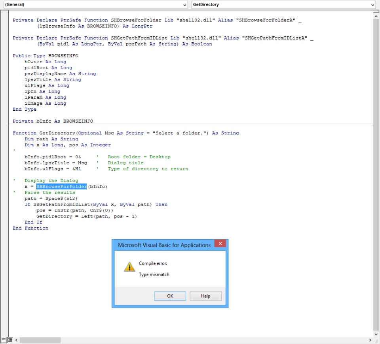Screen dimensions: 380x344
Task: Click OK in the Compile error dialog
Action: pyautogui.click(x=170, y=296)
